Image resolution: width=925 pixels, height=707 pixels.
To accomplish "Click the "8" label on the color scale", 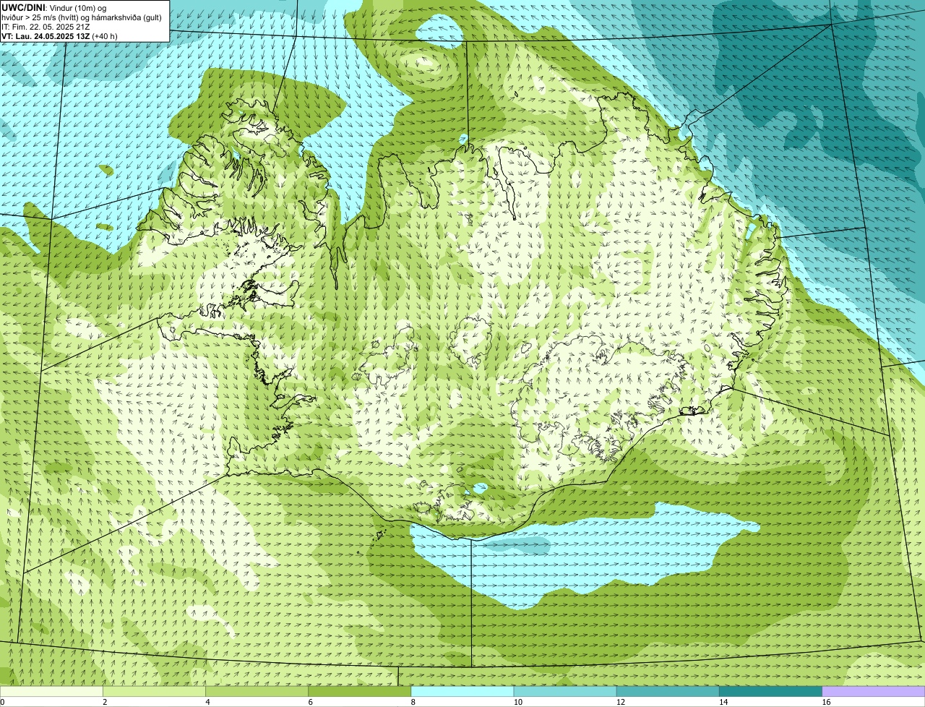I will point(413,702).
